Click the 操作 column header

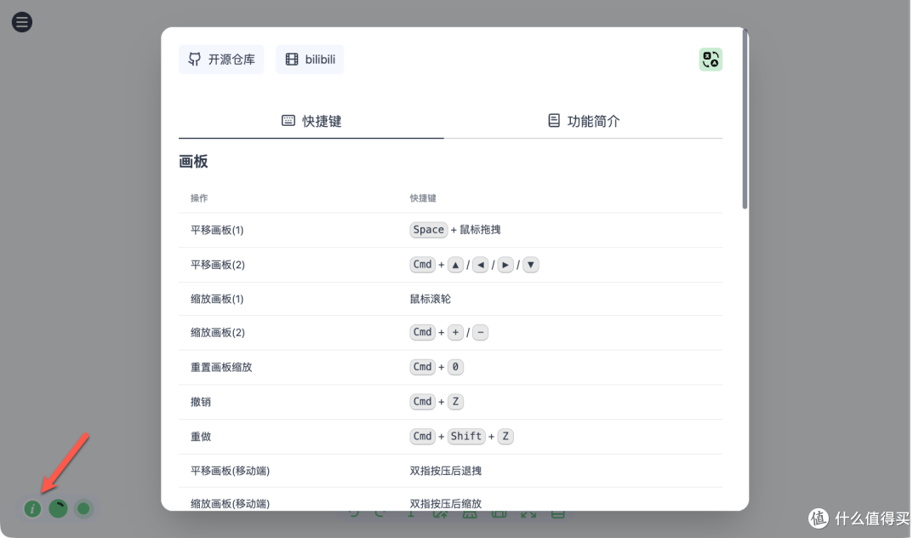pos(199,198)
